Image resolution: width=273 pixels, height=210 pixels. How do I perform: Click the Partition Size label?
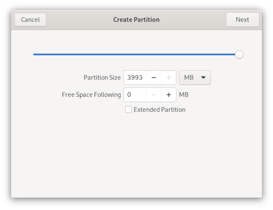click(102, 78)
